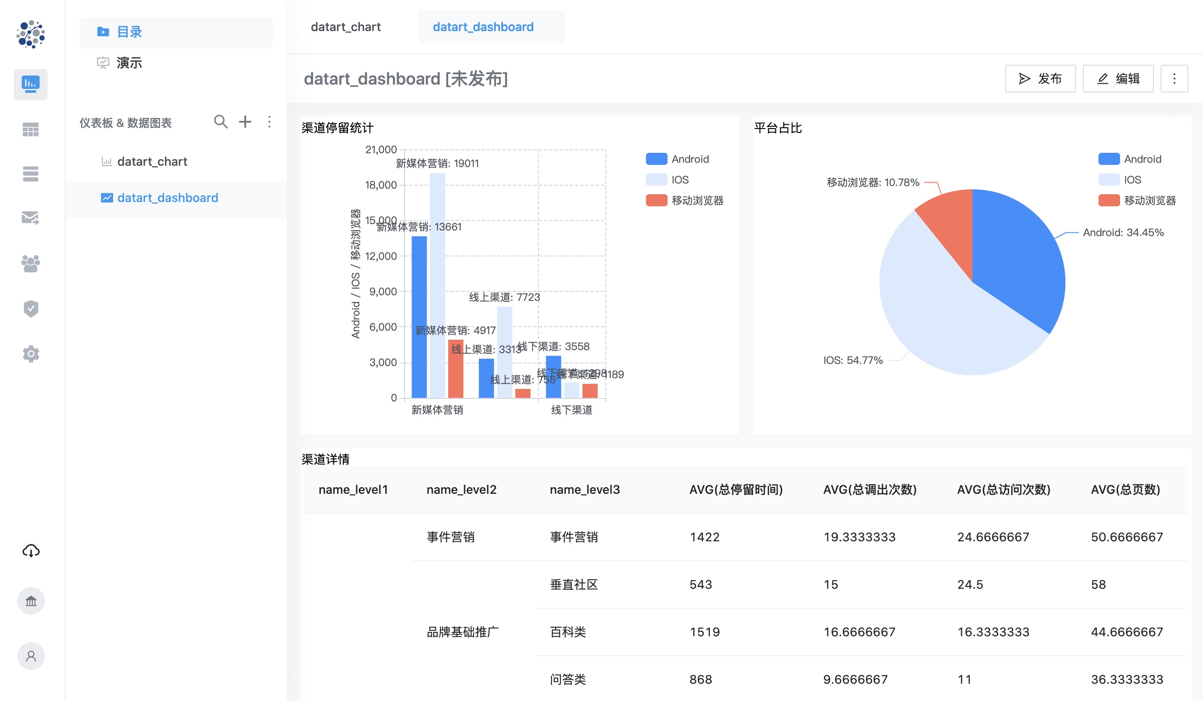Open sidebar list more options menu
The image size is (1203, 701).
(x=269, y=122)
